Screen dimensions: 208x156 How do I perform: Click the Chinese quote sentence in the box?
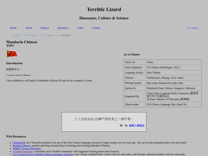point(103,119)
